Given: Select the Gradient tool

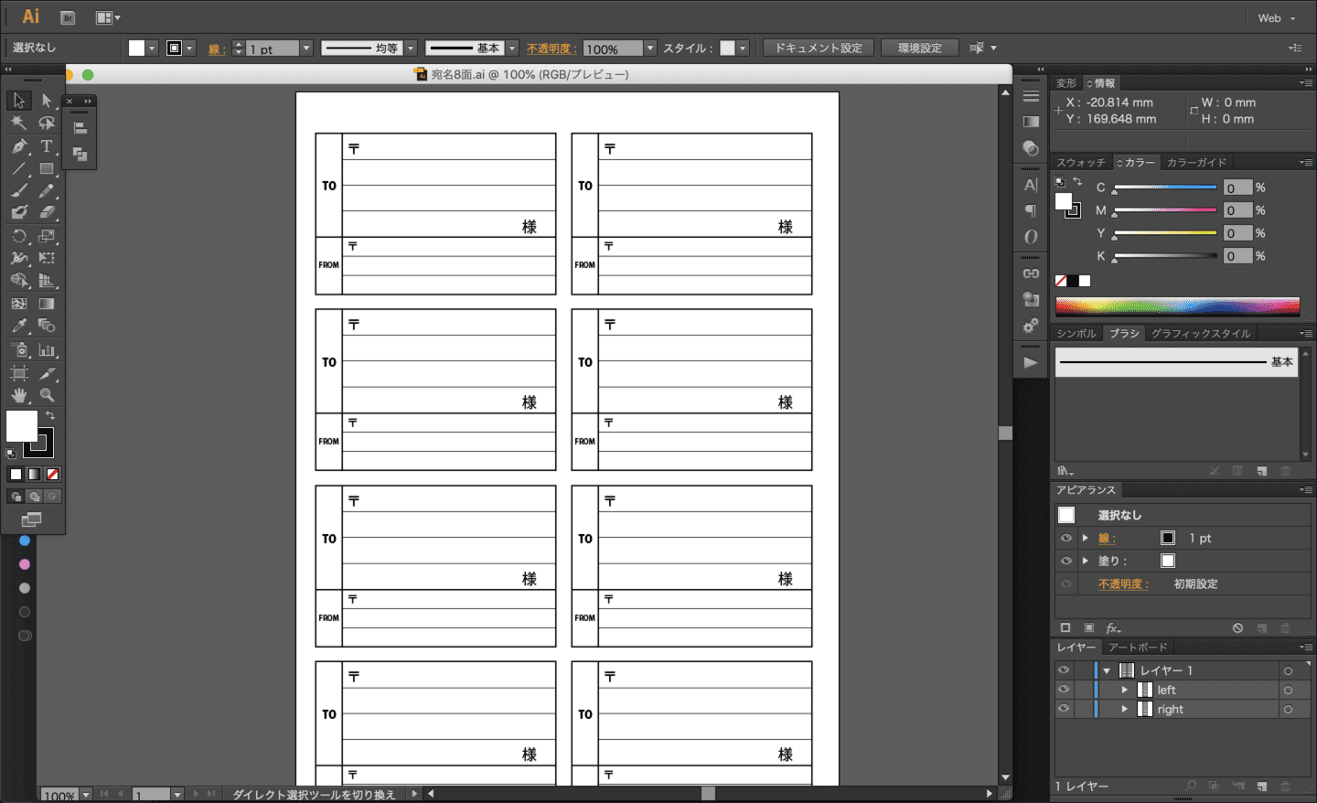Looking at the screenshot, I should pos(48,303).
